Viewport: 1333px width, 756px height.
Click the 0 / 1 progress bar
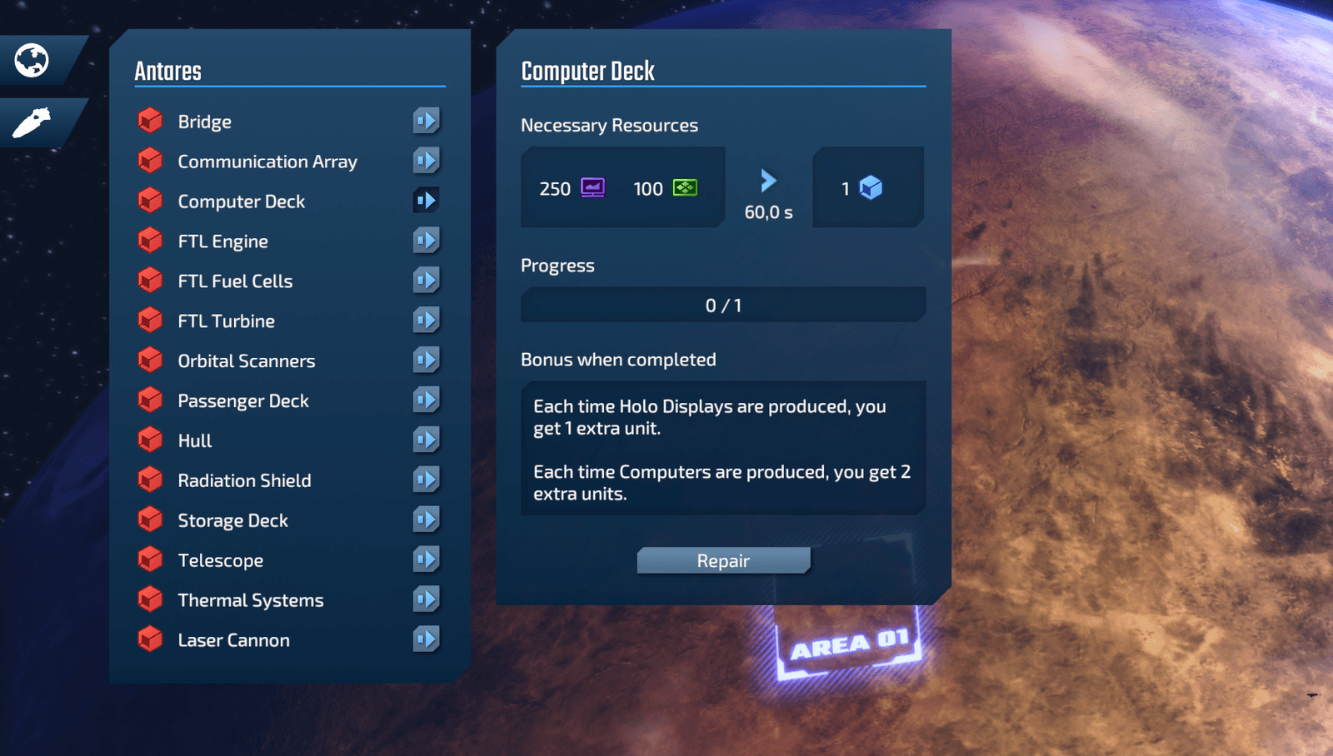tap(723, 305)
